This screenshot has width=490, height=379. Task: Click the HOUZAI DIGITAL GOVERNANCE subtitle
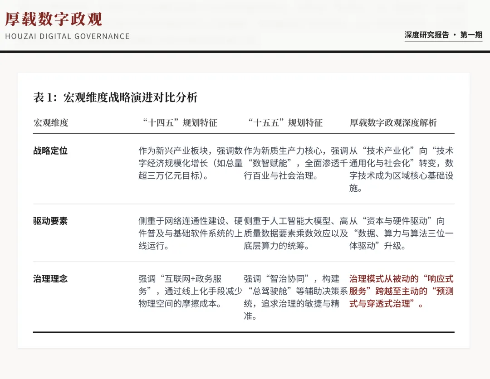click(67, 37)
